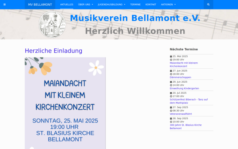The height and width of the screenshot is (149, 238).
Task: Click clock icon next to 17:00 Uhr
Action: point(171,97)
